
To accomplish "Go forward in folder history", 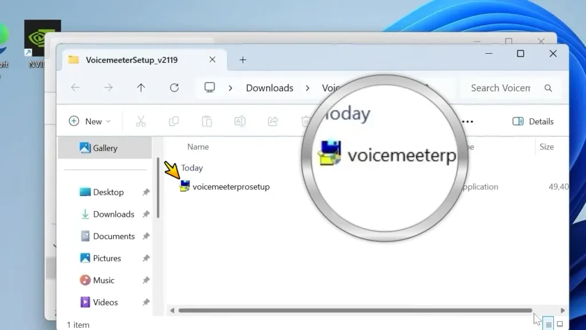I will (x=108, y=88).
